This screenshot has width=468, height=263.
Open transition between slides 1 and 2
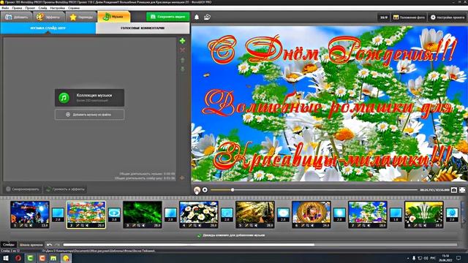(x=58, y=215)
